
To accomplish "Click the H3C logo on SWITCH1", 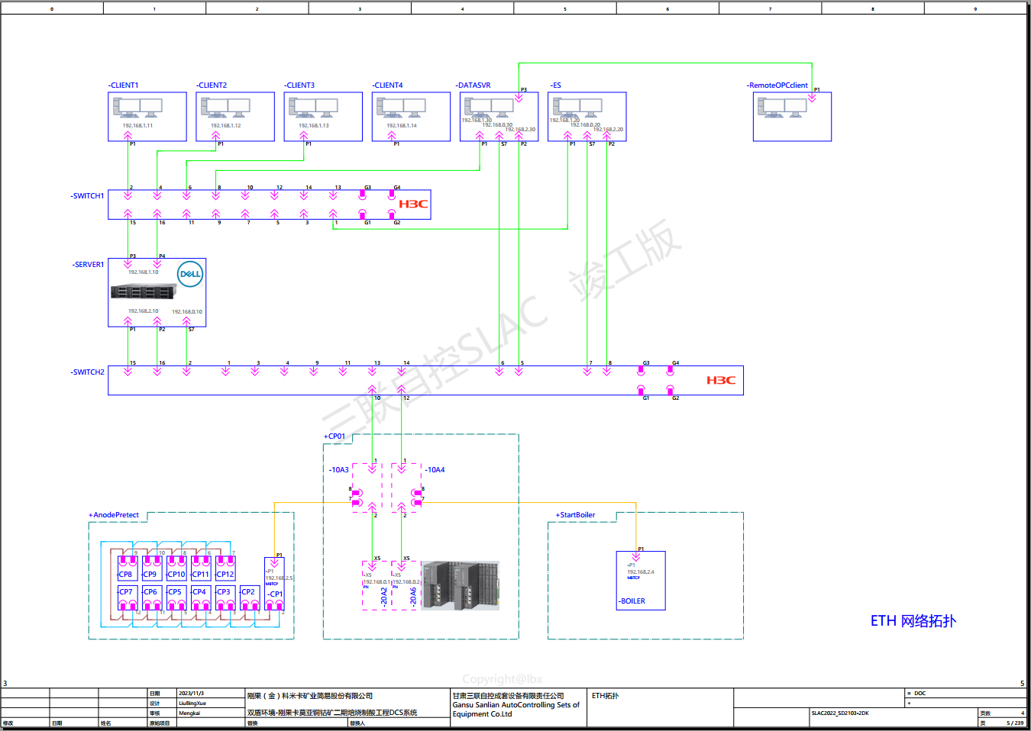I will coord(413,204).
